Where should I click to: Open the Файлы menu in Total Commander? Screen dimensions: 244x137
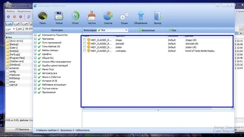pyautogui.click(x=11, y=11)
